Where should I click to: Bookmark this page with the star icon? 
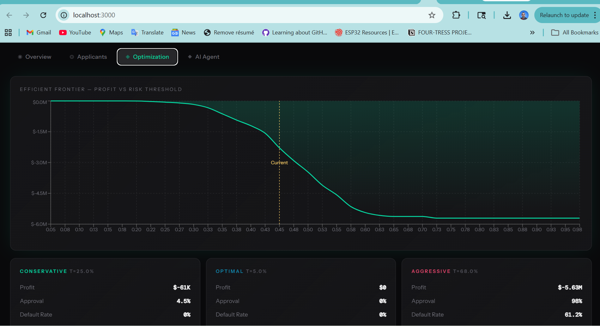tap(432, 15)
